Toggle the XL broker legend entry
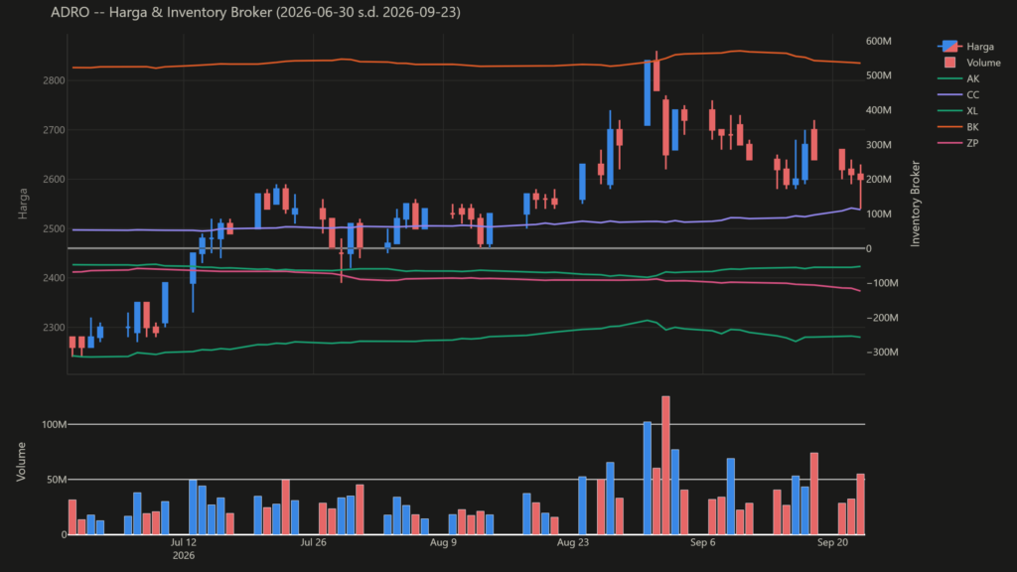 coord(958,111)
